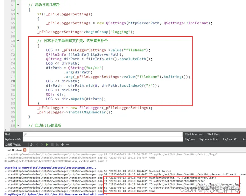Click the 'new QSettings(httpServerPath' code line
The width and height of the screenshot is (246, 196).
pos(129,23)
